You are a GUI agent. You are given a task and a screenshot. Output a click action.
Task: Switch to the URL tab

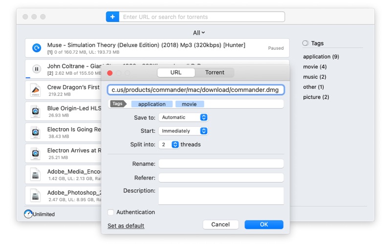(x=176, y=72)
